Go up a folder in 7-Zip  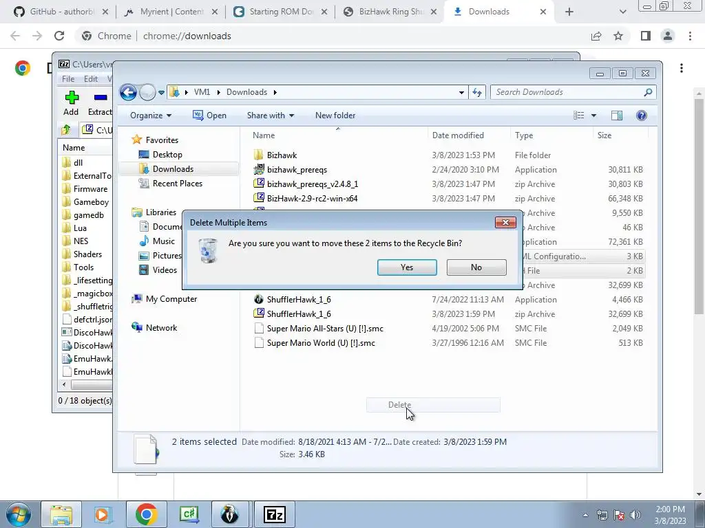click(x=66, y=130)
